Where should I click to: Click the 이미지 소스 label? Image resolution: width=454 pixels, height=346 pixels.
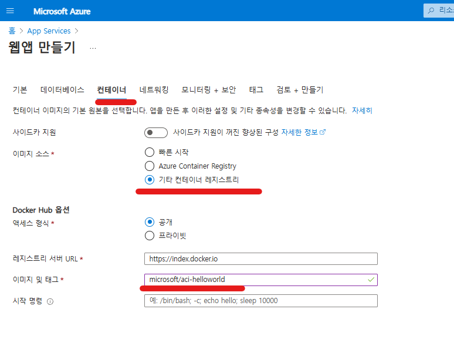click(x=31, y=154)
